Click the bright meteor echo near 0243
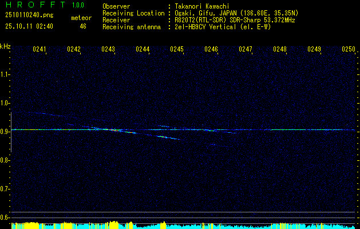 (115, 130)
